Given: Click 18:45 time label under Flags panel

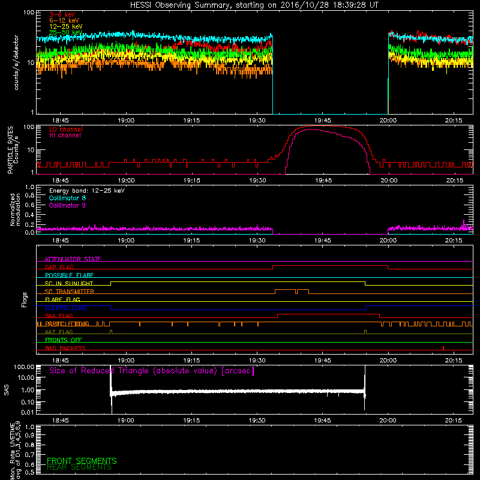Looking at the screenshot, I should point(61,361).
